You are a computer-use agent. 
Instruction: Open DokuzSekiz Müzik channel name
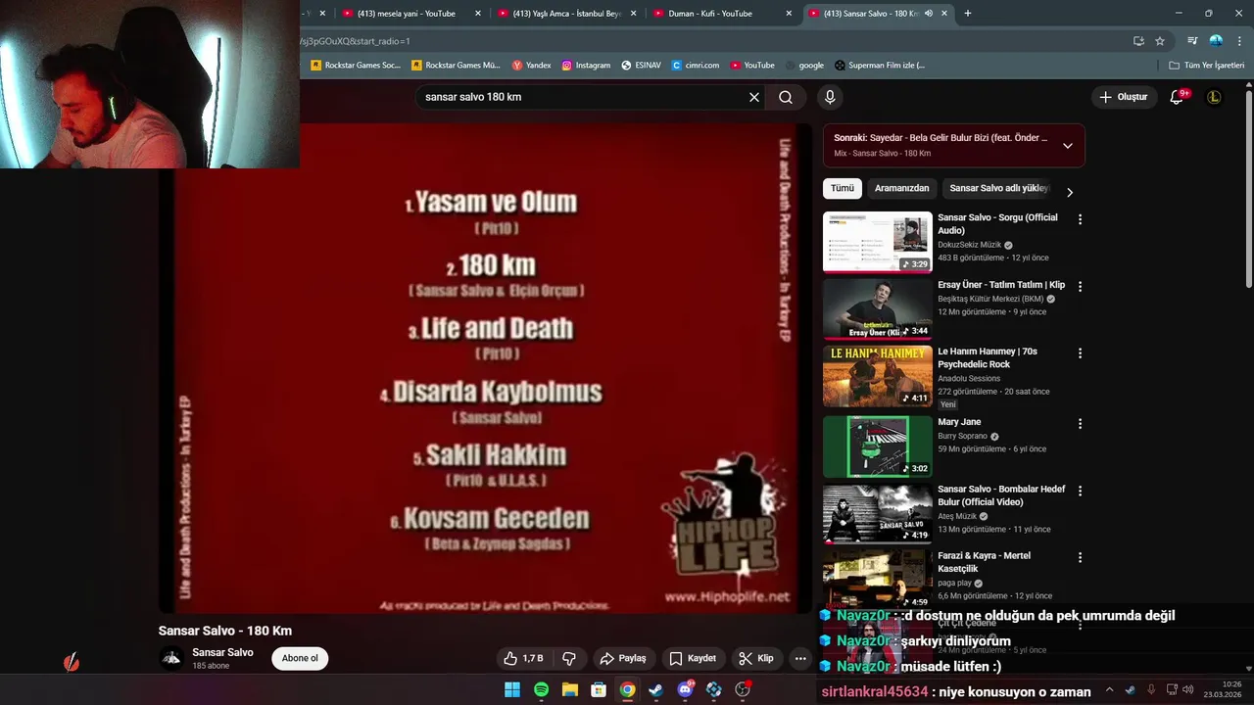pyautogui.click(x=969, y=245)
